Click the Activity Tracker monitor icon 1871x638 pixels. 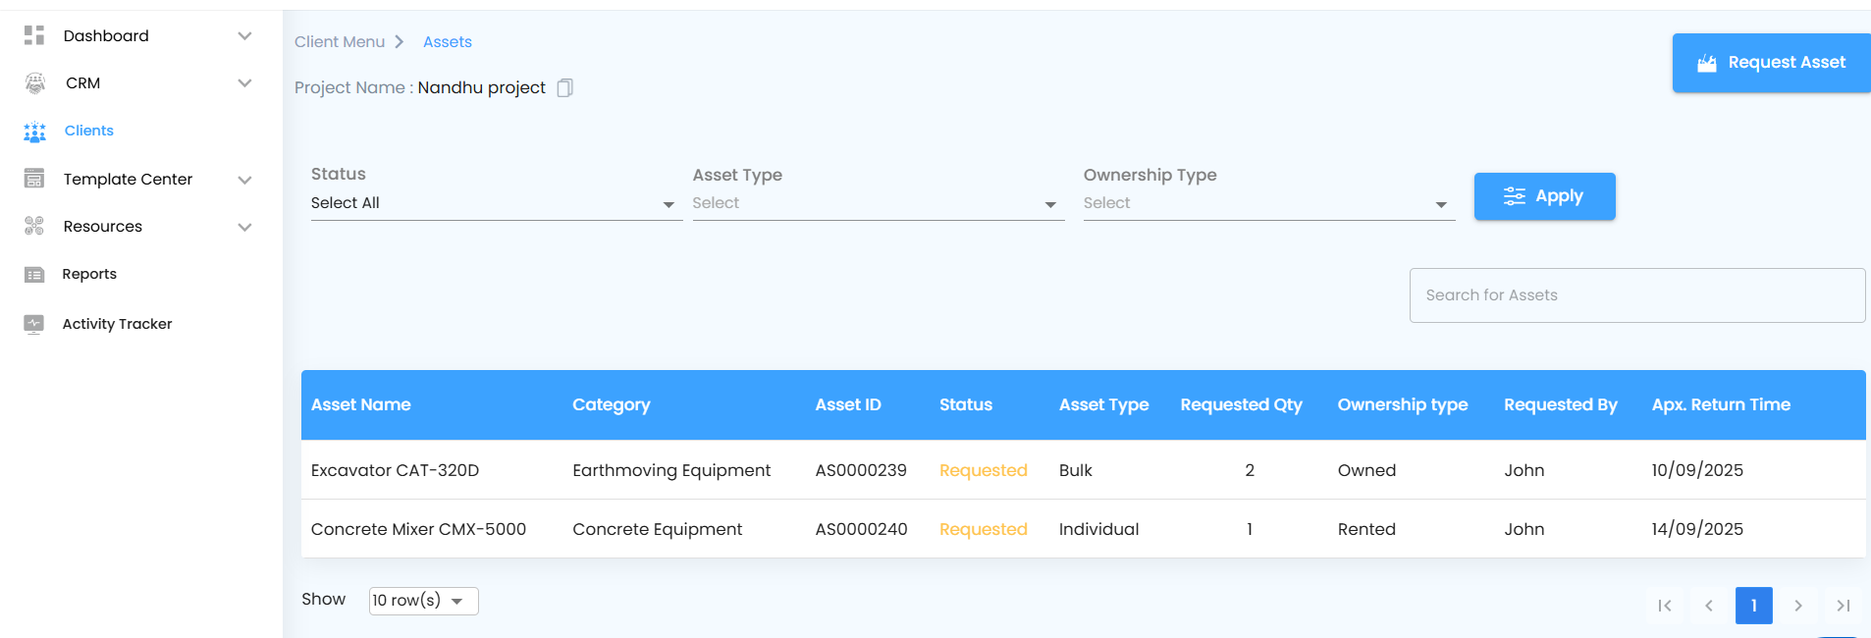pyautogui.click(x=34, y=324)
